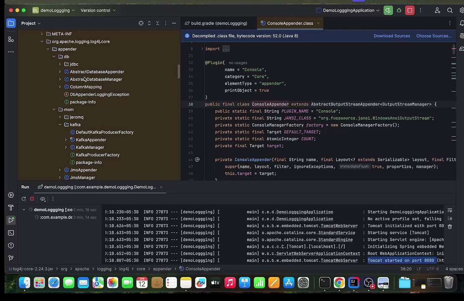Open Run panel more options
464x301 pixels.
coord(53,199)
